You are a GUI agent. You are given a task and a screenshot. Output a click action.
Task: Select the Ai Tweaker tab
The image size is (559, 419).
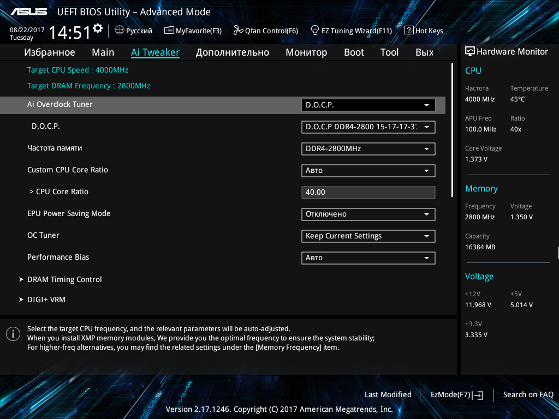155,52
